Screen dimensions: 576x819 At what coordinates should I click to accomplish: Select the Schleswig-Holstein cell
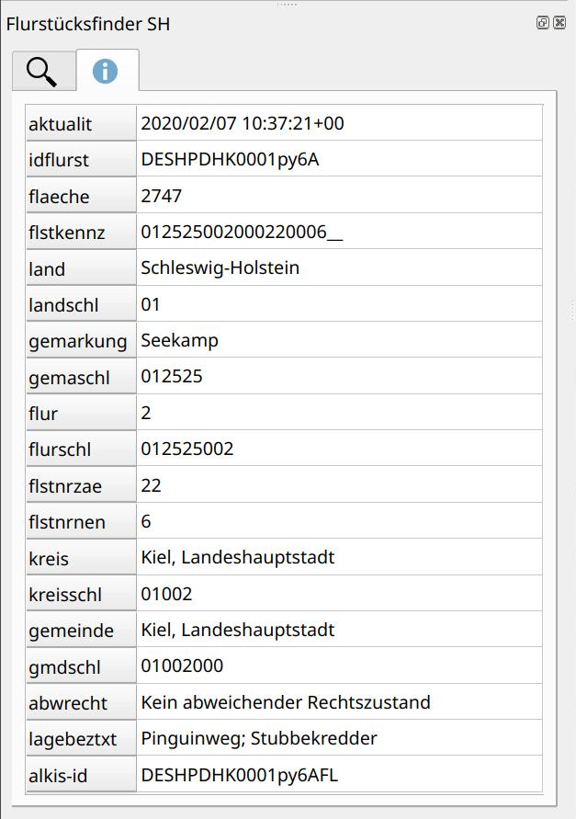[220, 268]
